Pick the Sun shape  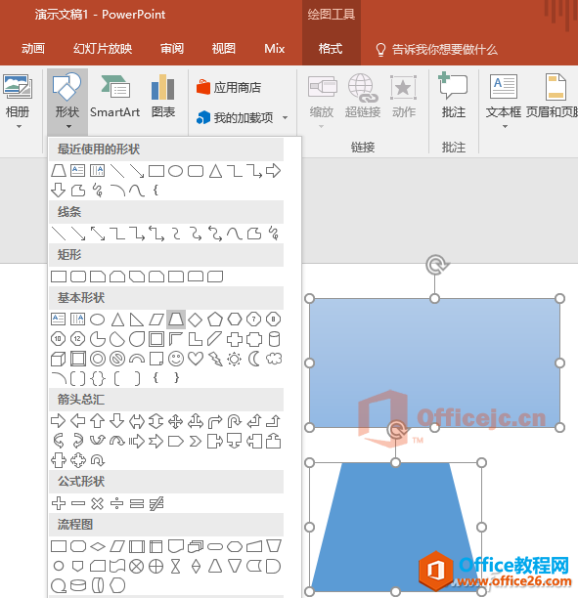235,359
